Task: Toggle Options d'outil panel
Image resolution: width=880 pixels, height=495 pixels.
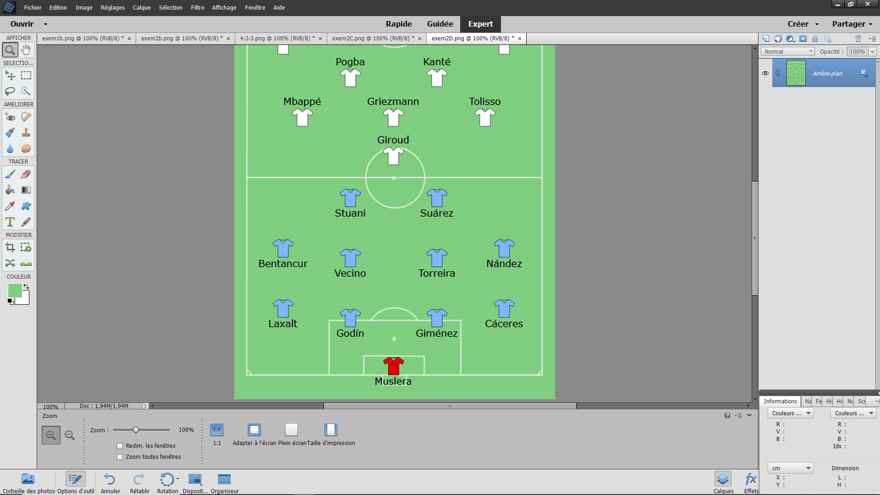Action: point(75,483)
